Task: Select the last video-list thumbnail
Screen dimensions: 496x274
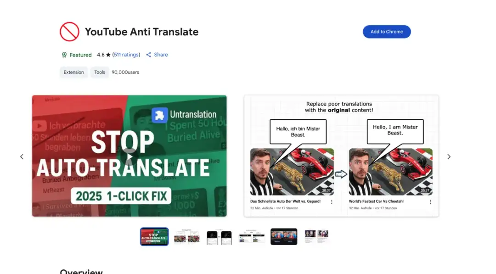Action: tap(316, 236)
